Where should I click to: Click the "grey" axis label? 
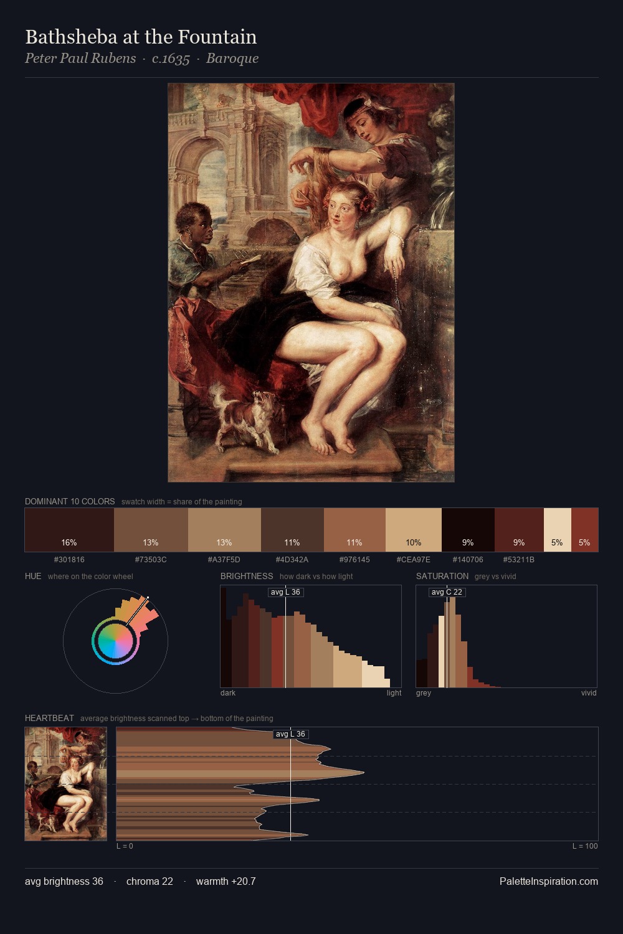pos(424,692)
